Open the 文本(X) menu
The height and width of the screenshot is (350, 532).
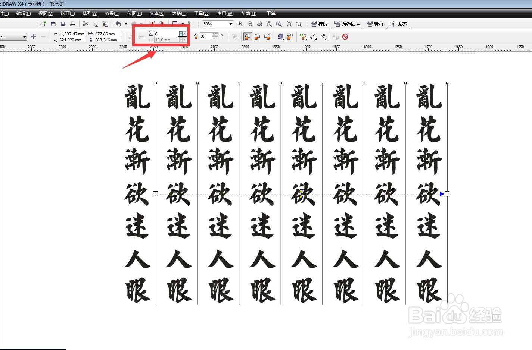click(x=157, y=13)
